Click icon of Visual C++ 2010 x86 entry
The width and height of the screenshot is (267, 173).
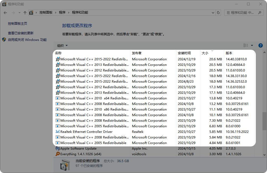coord(58,109)
